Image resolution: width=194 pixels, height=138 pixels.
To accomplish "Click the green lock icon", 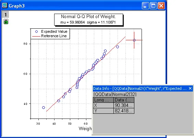I will (x=6, y=22).
